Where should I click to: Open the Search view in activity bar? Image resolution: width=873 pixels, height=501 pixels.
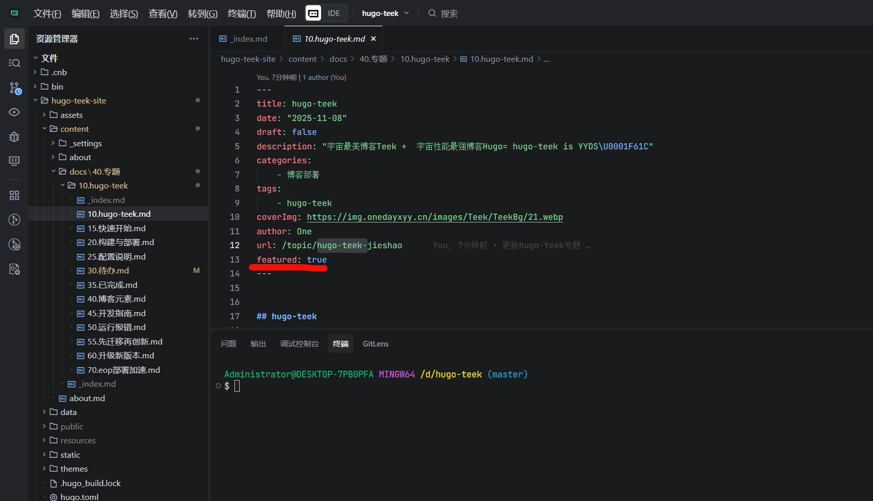[x=14, y=63]
